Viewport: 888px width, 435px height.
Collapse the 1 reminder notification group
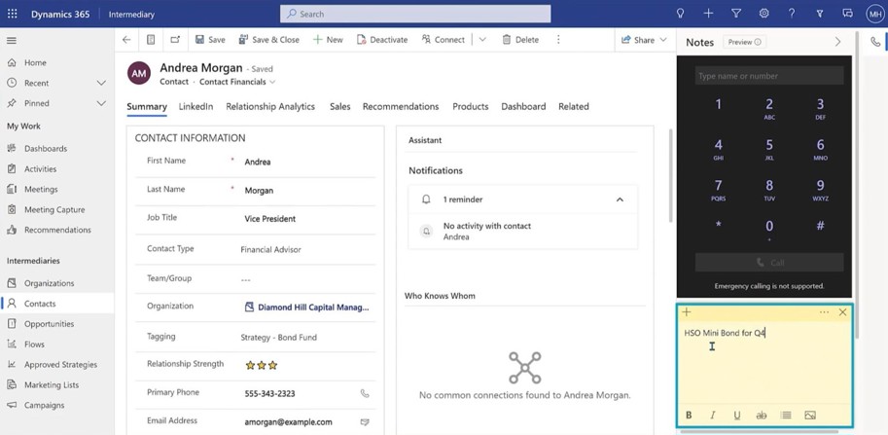click(620, 199)
